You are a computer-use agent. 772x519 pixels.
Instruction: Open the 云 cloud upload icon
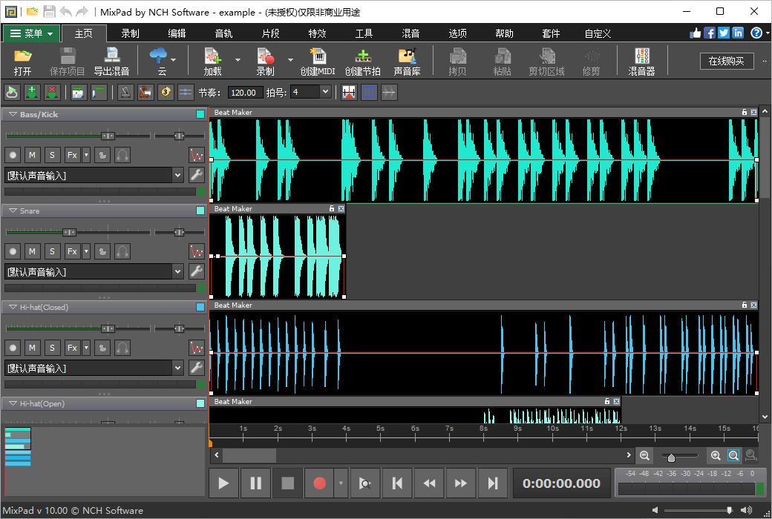pos(159,56)
